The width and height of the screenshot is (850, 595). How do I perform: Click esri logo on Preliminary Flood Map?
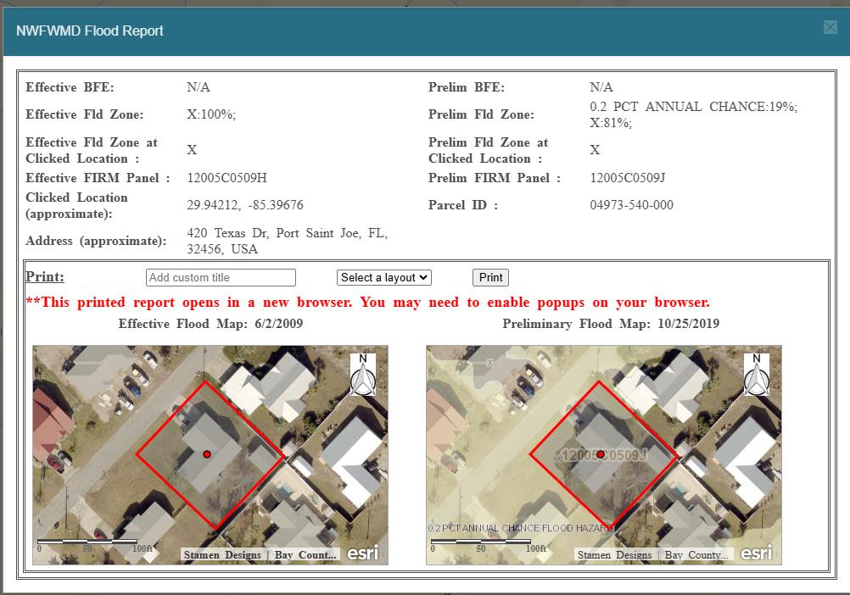tap(756, 553)
